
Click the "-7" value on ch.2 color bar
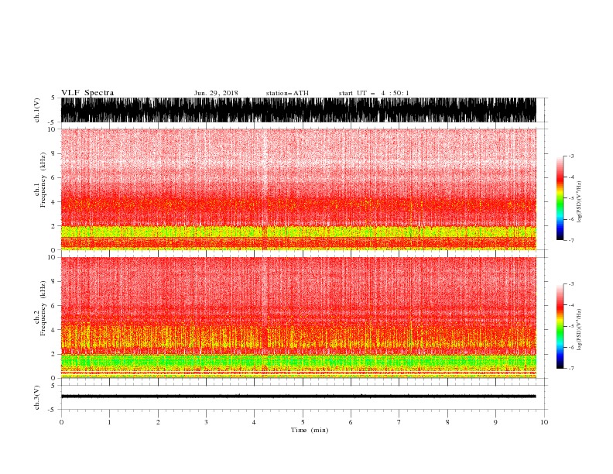[x=570, y=369]
